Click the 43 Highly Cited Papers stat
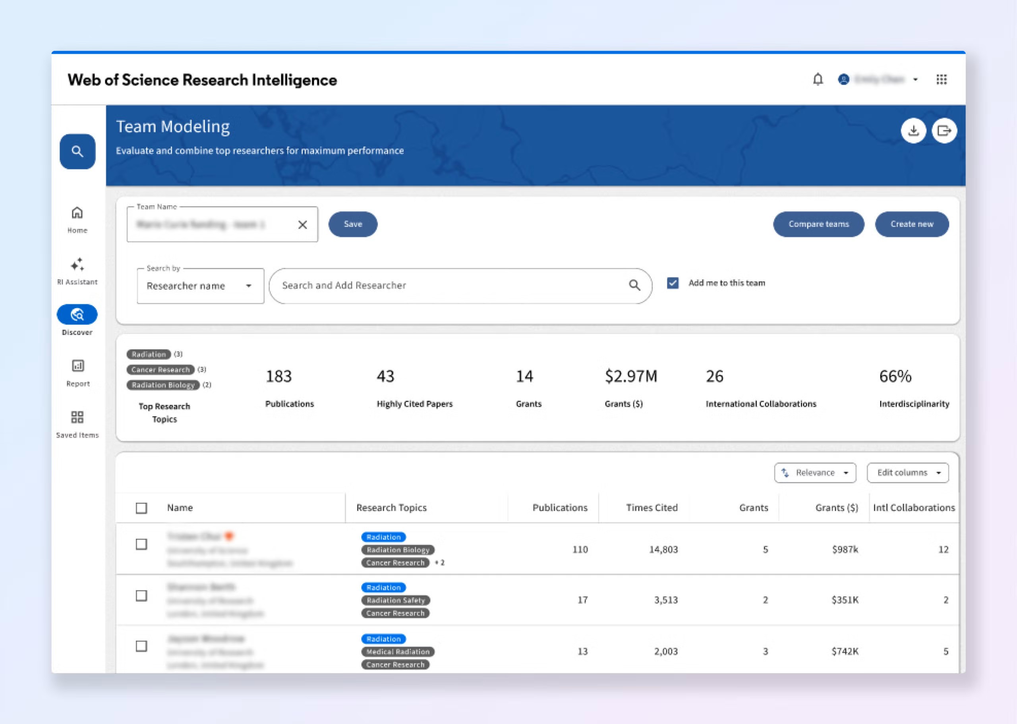The image size is (1017, 724). click(x=415, y=388)
